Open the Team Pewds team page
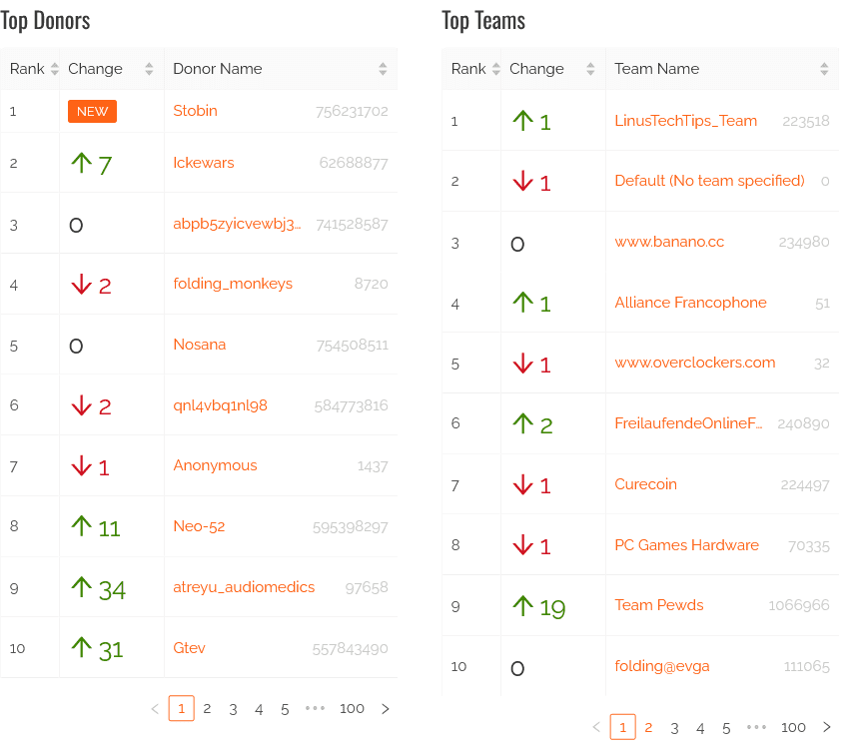864x753 pixels. point(658,605)
